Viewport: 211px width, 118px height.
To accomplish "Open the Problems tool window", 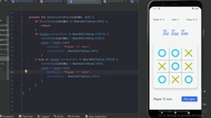I will 7,116.
